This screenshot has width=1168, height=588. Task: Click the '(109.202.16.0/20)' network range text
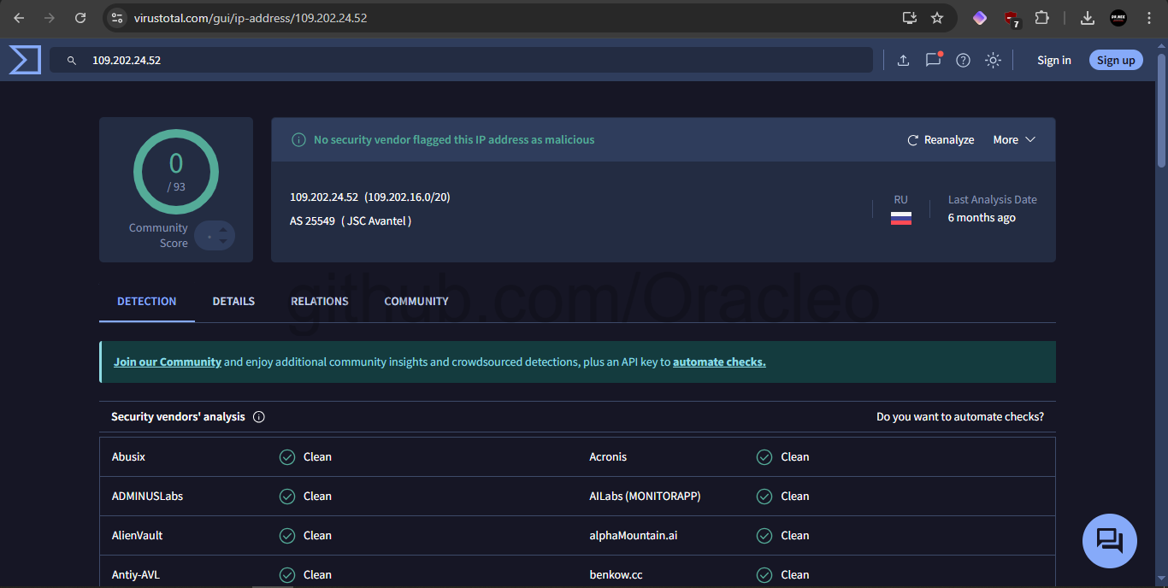(407, 197)
